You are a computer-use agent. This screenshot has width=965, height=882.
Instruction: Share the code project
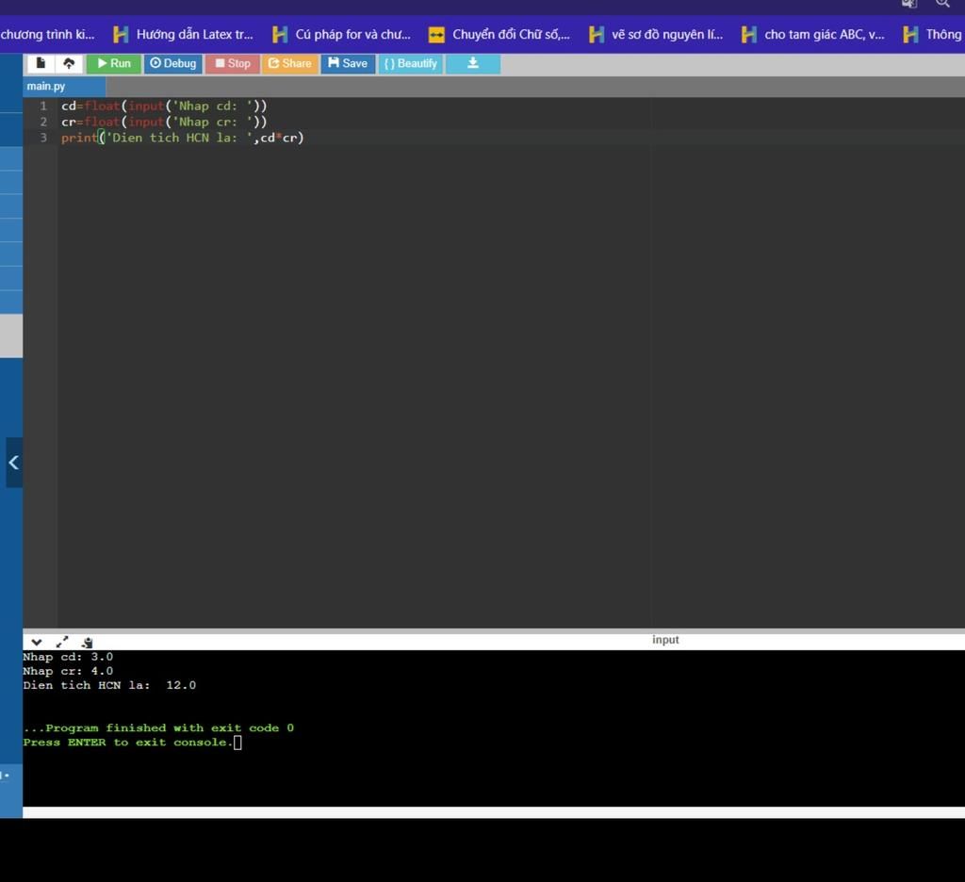click(x=290, y=63)
